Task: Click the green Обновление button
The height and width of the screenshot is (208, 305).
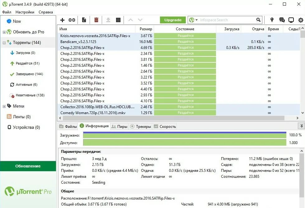Action: click(x=28, y=166)
